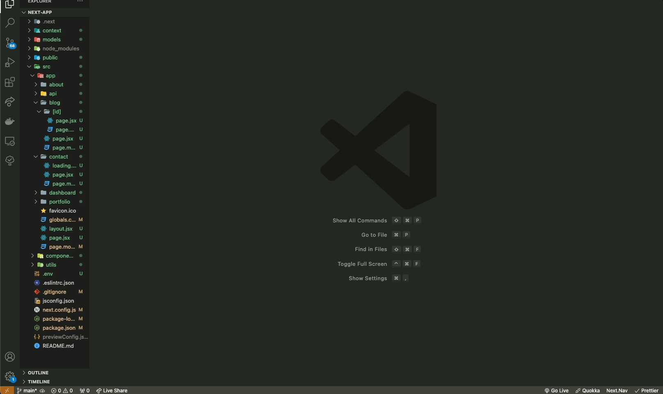The height and width of the screenshot is (394, 663).
Task: Click Prettier in status bar
Action: [647, 390]
